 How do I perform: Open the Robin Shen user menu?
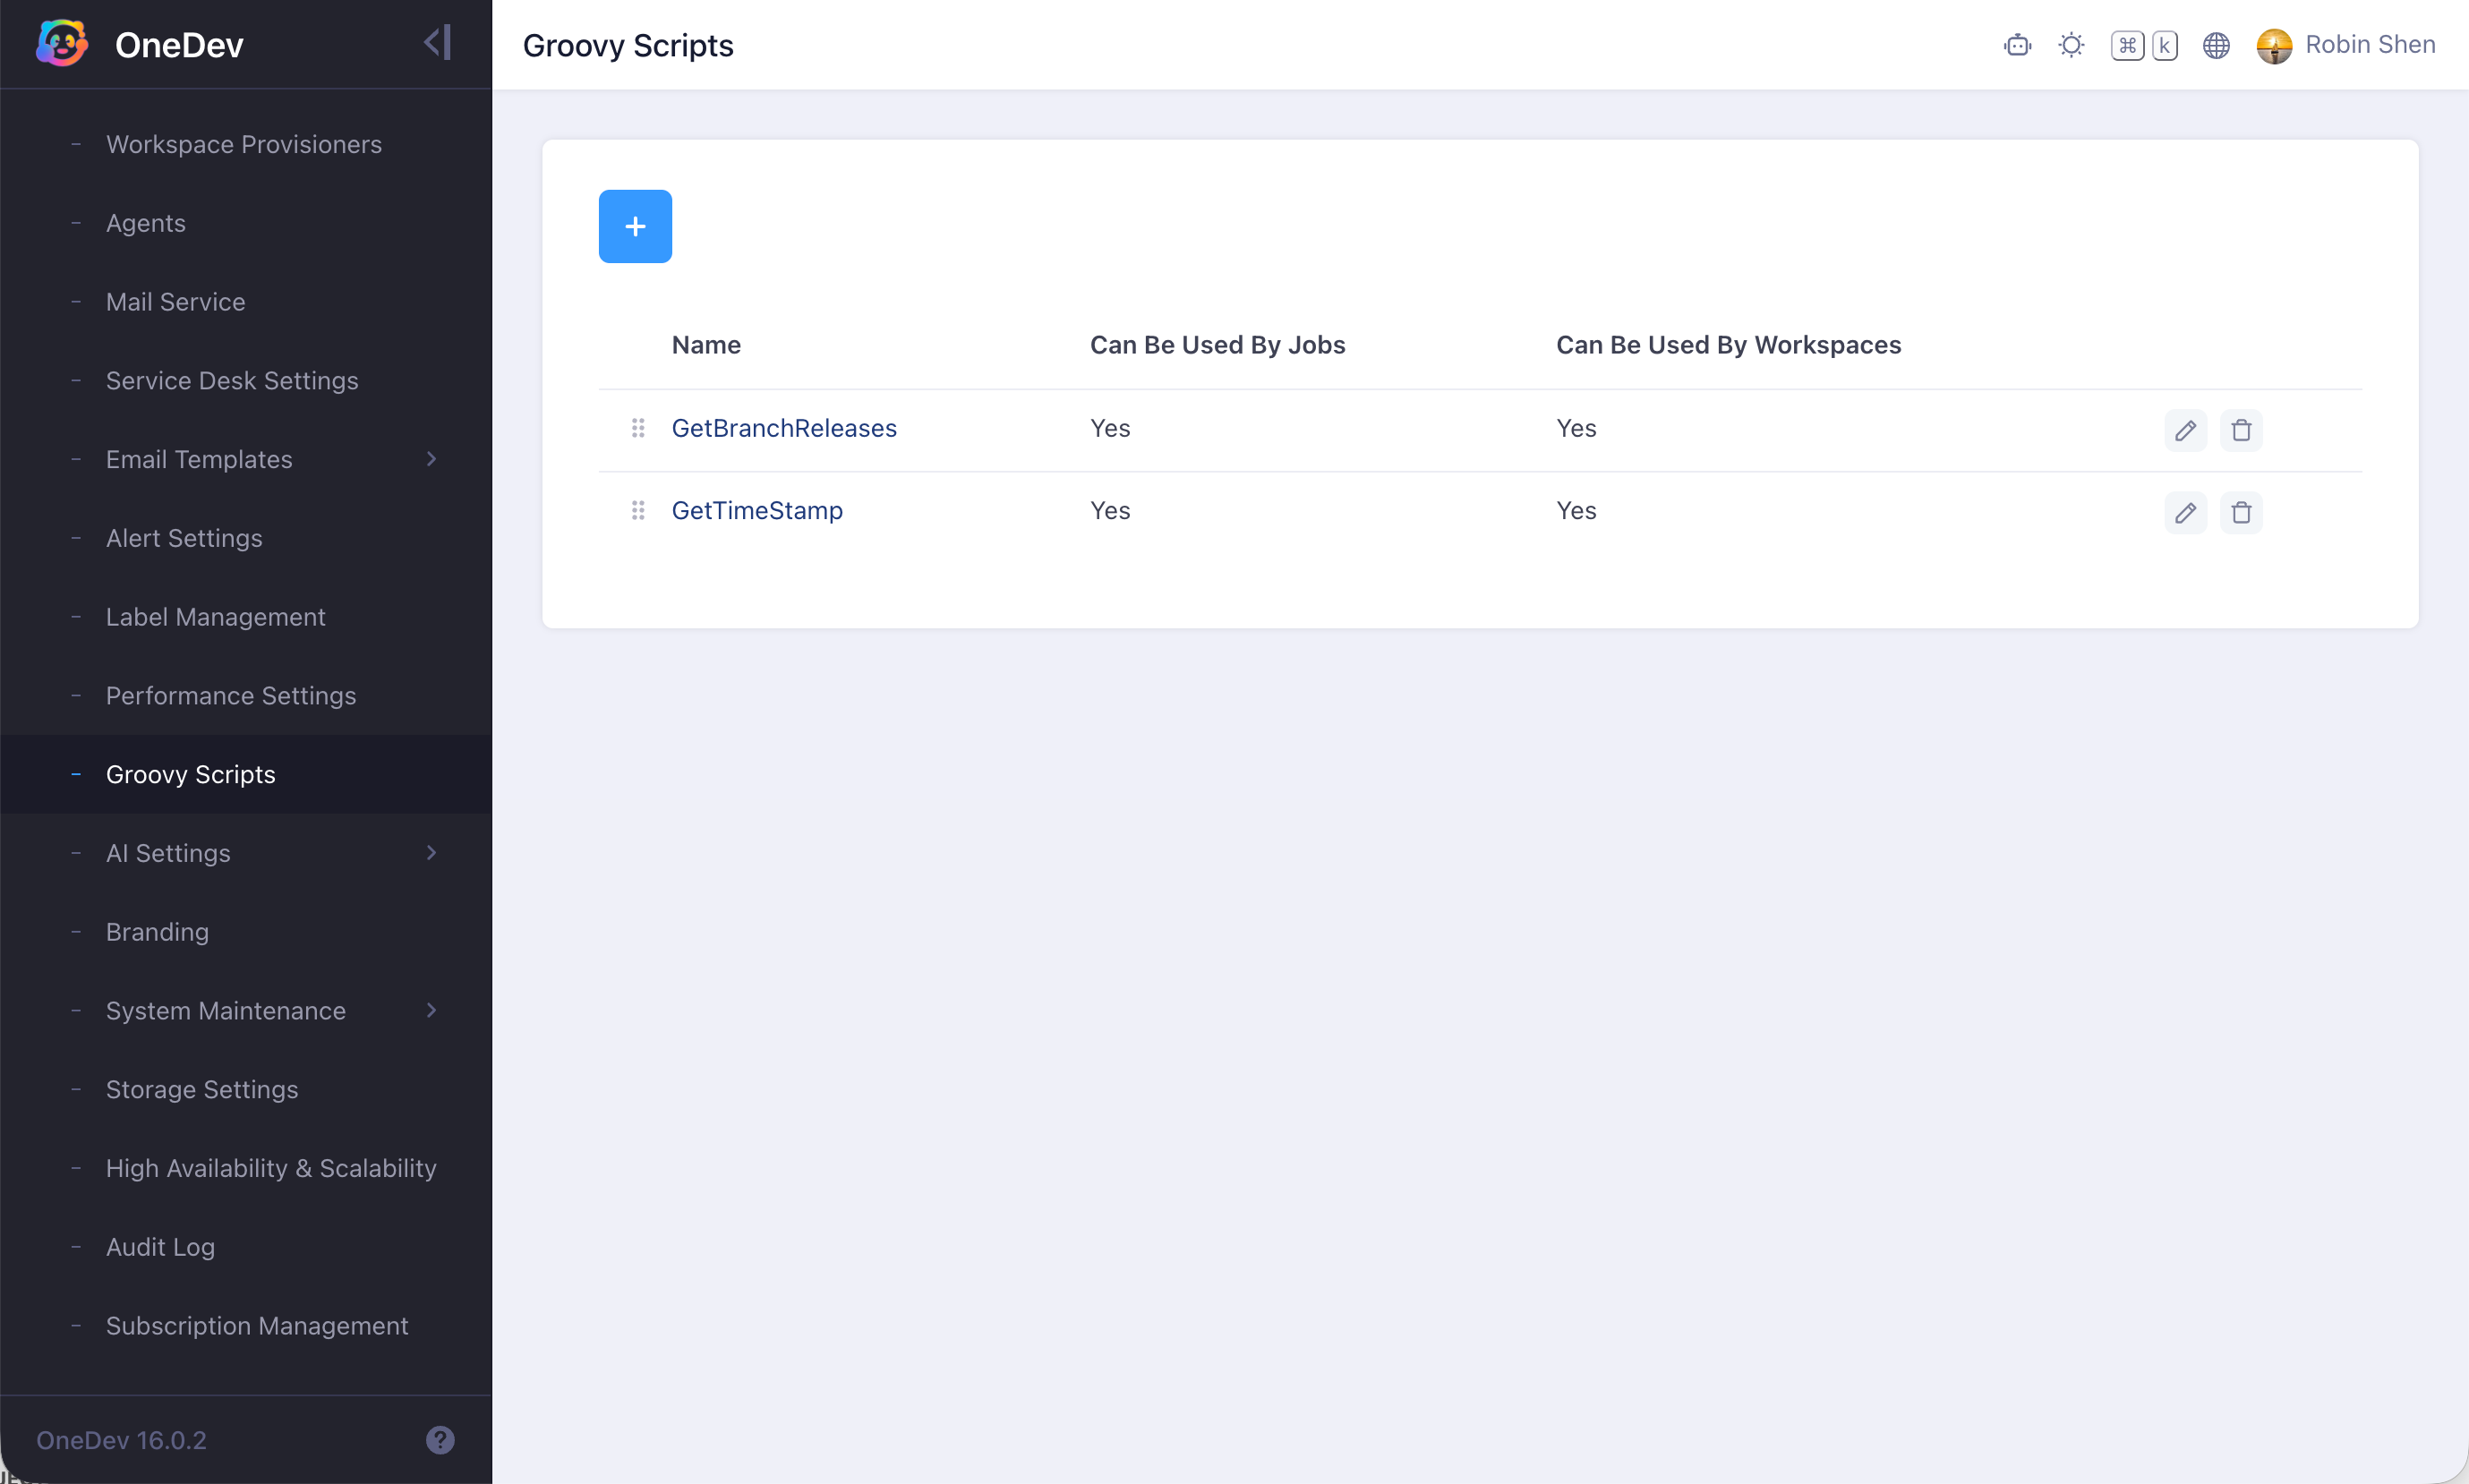tap(2345, 45)
